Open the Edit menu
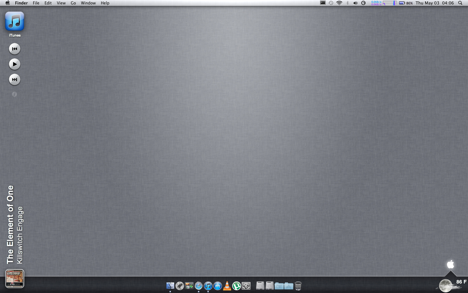468x293 pixels. 48,3
